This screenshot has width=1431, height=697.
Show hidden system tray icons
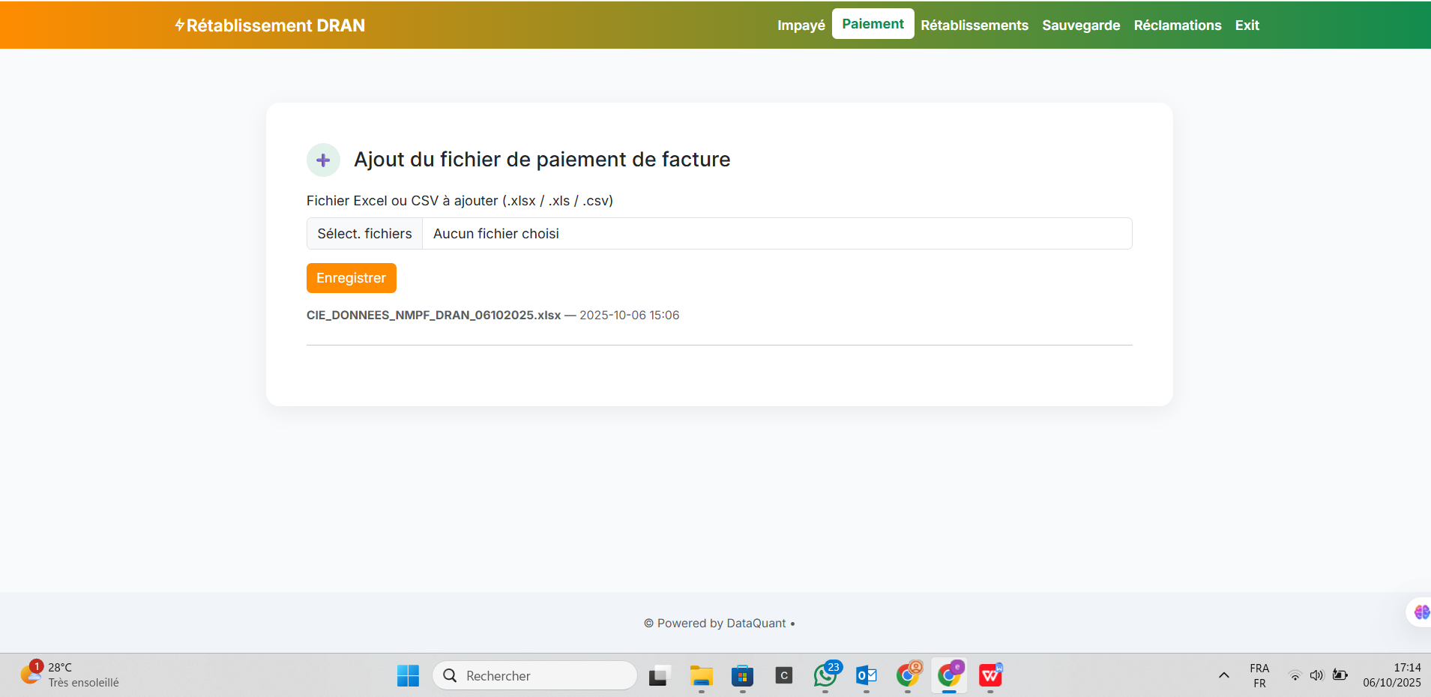point(1224,675)
